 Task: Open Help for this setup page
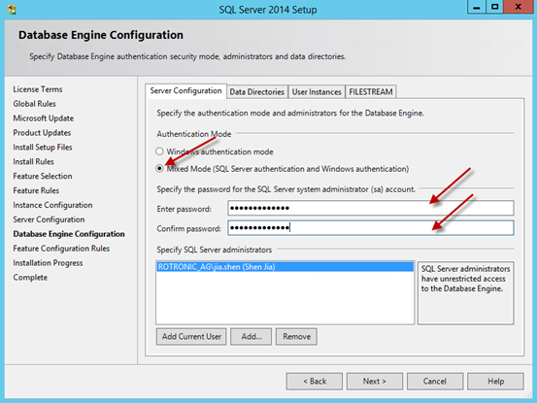(495, 382)
